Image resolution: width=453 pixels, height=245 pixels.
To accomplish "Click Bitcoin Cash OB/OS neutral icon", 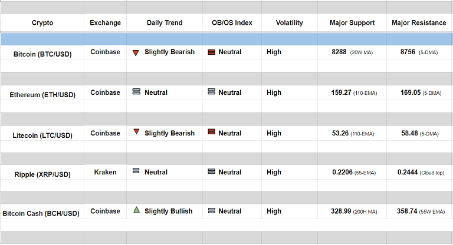I will 211,211.
